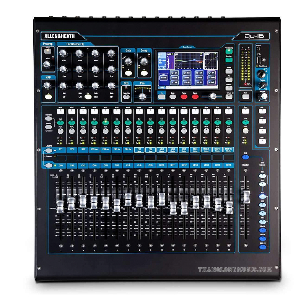The height and width of the screenshot is (306, 306).
Task: Toggle PAFL on channel CH10
Action: tap(161, 131)
